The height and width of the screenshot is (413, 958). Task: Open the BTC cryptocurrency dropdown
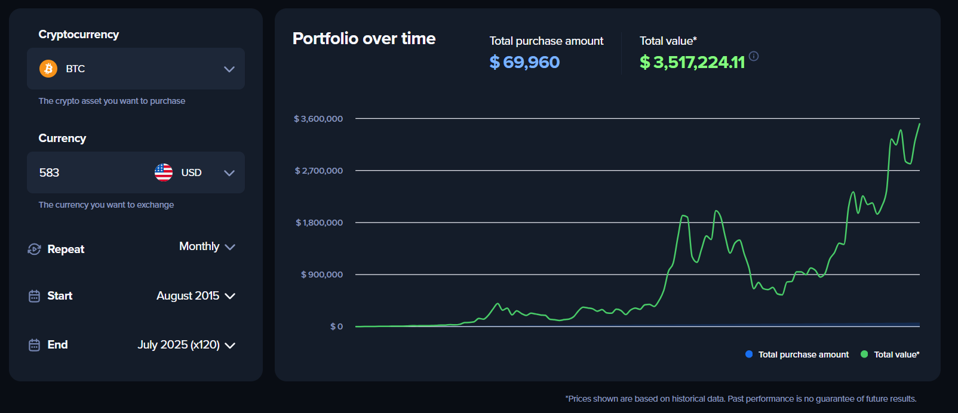229,69
